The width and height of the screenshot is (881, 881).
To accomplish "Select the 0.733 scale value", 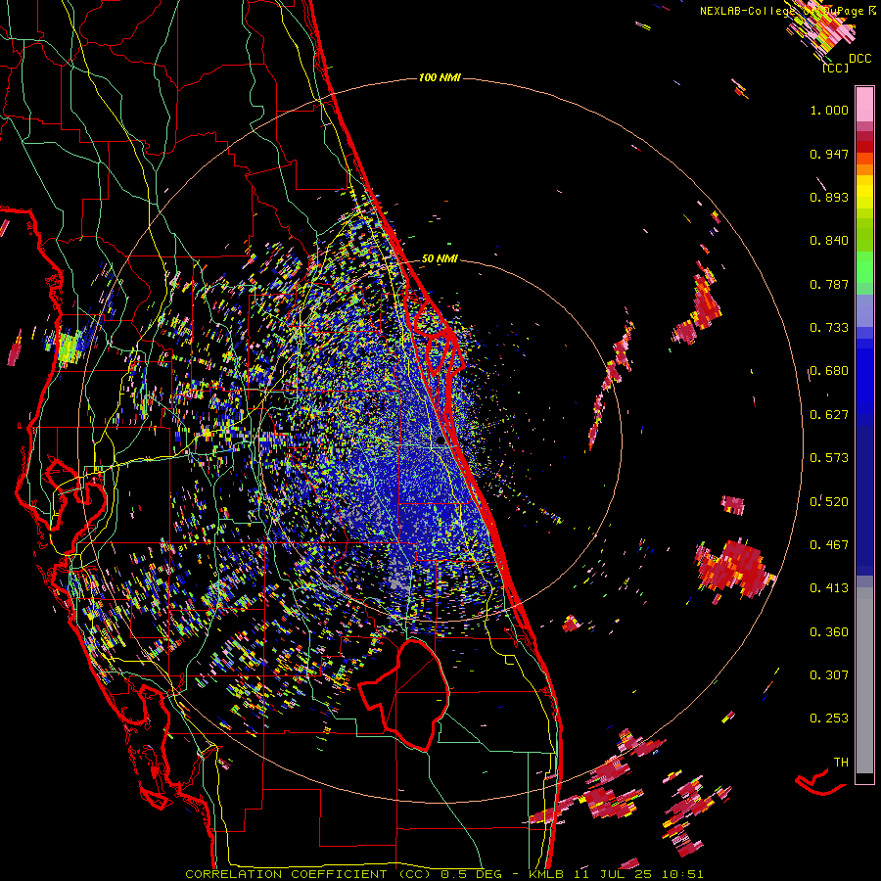I will (x=829, y=328).
